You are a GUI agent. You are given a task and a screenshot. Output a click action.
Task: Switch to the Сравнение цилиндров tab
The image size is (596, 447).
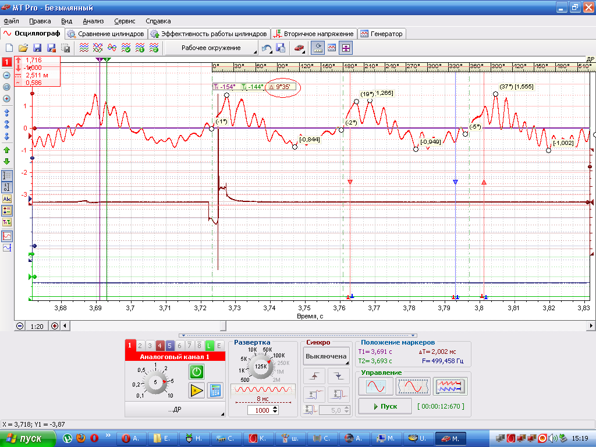click(x=106, y=34)
